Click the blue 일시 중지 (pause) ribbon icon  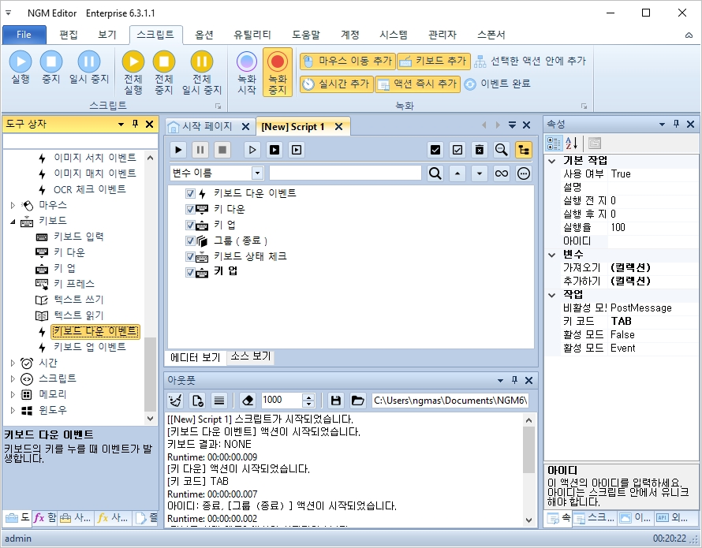88,62
